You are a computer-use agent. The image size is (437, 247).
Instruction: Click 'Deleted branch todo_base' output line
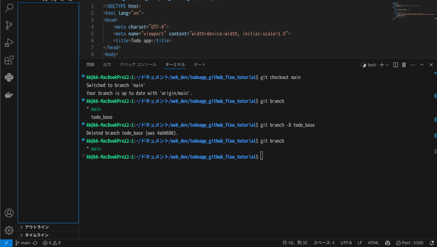[x=132, y=133]
